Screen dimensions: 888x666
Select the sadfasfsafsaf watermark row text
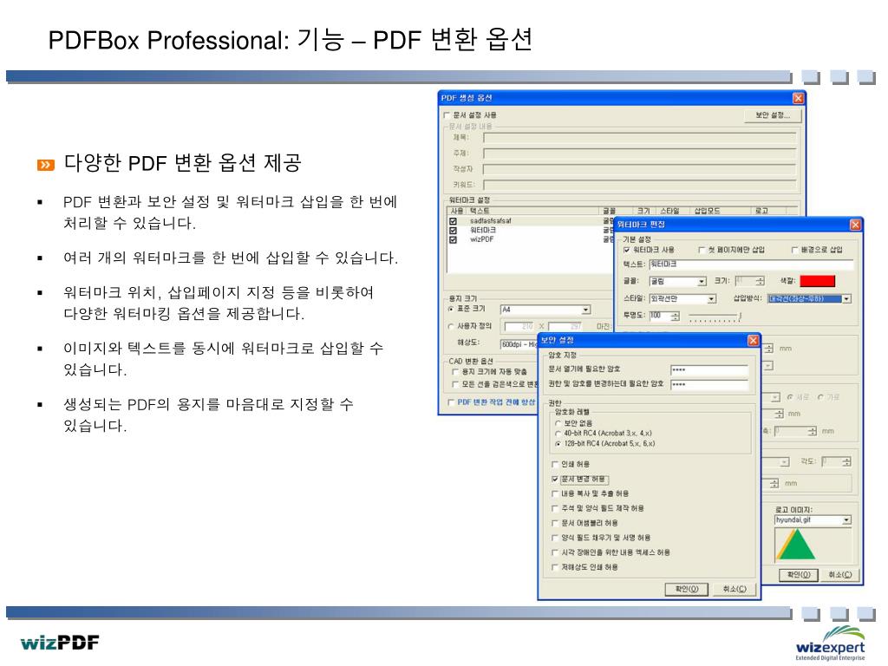tap(491, 221)
